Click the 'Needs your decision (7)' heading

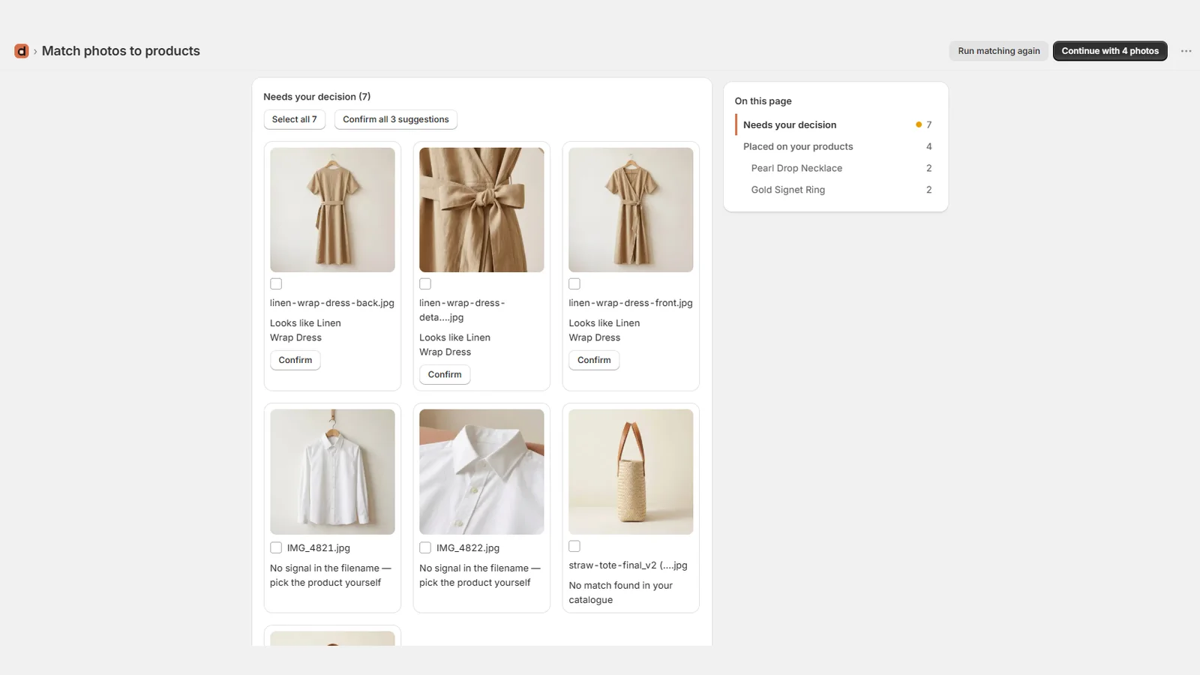[x=316, y=97]
